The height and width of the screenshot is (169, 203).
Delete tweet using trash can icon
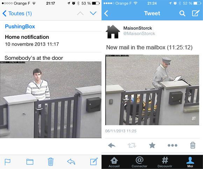(x=193, y=145)
